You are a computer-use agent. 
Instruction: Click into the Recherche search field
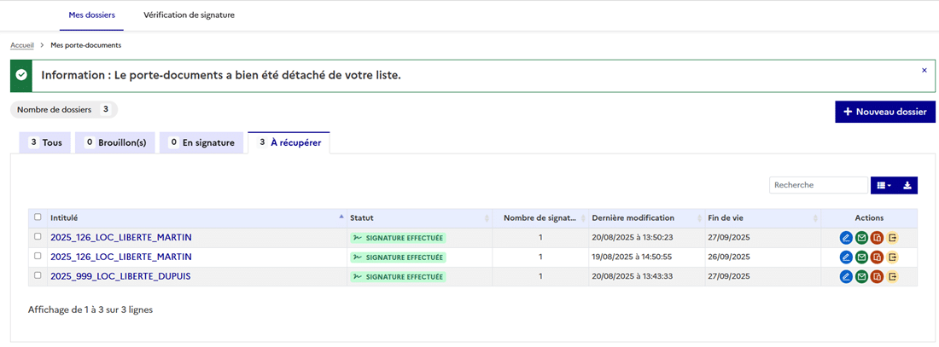(818, 185)
